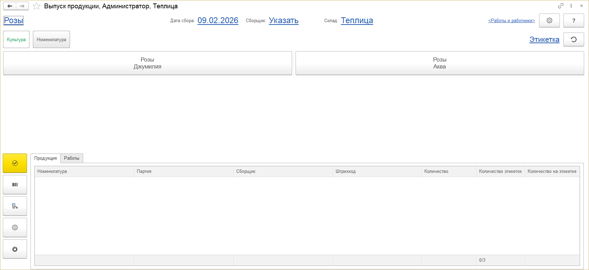Refresh using the circular arrow button
The image size is (589, 270).
(x=574, y=39)
